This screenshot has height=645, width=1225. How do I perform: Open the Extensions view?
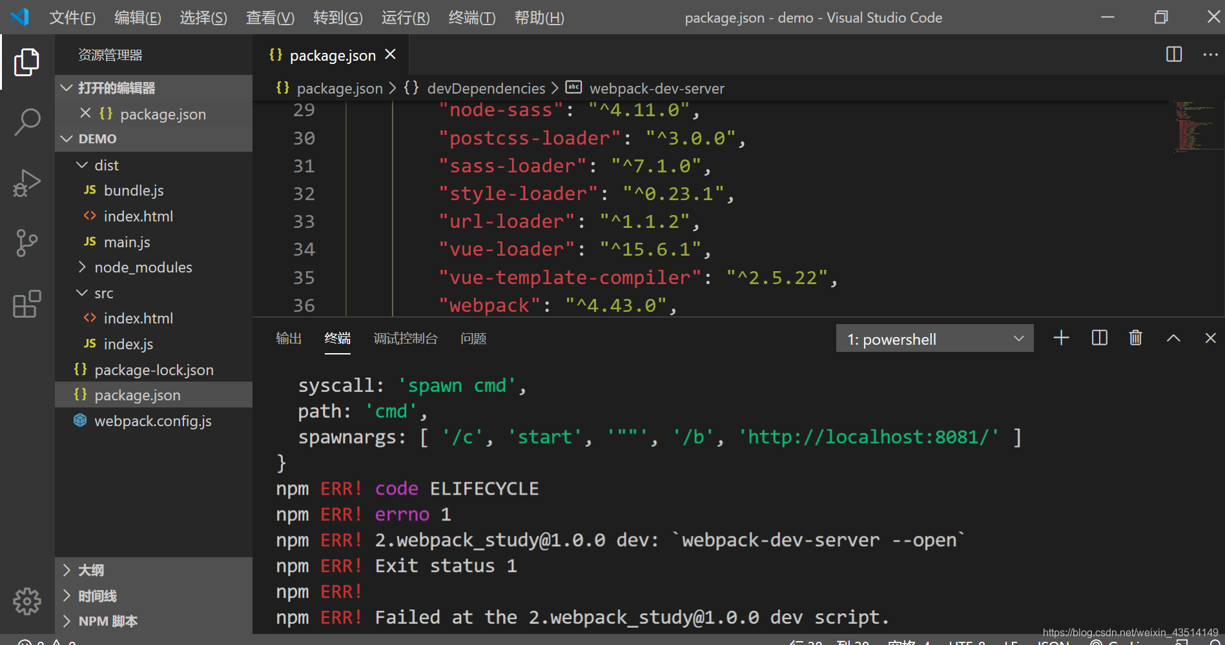point(26,303)
